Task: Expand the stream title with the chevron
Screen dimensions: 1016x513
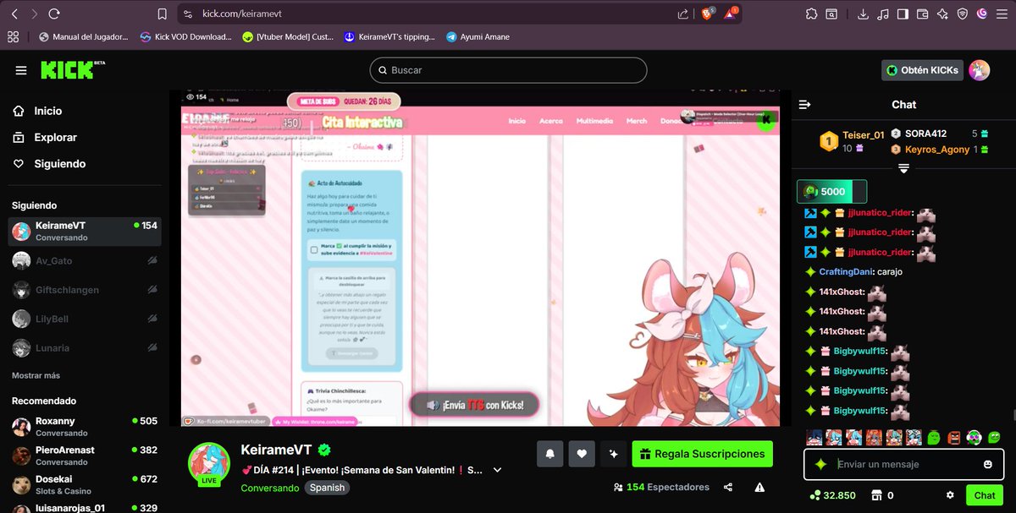Action: (x=498, y=470)
